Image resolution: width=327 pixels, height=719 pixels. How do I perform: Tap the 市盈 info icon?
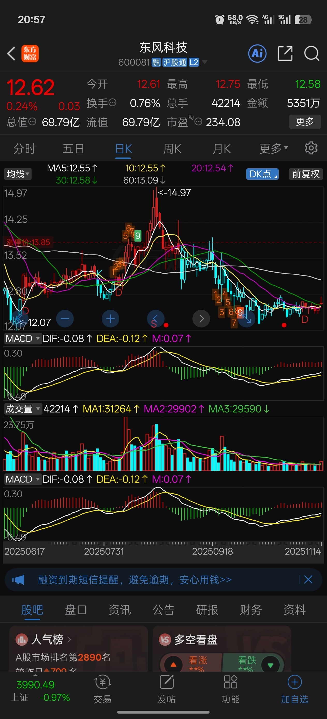[198, 122]
